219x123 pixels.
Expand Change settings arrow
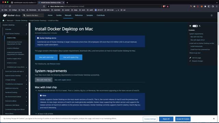[x=26, y=80]
